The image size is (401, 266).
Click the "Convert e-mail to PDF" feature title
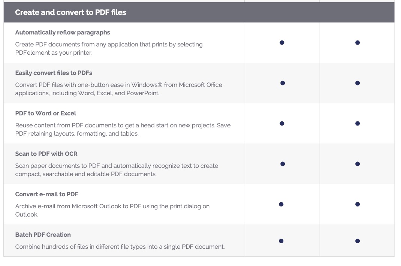pos(47,194)
